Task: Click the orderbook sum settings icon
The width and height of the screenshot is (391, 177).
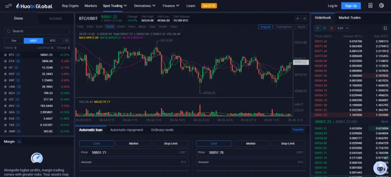Action: pos(385,28)
